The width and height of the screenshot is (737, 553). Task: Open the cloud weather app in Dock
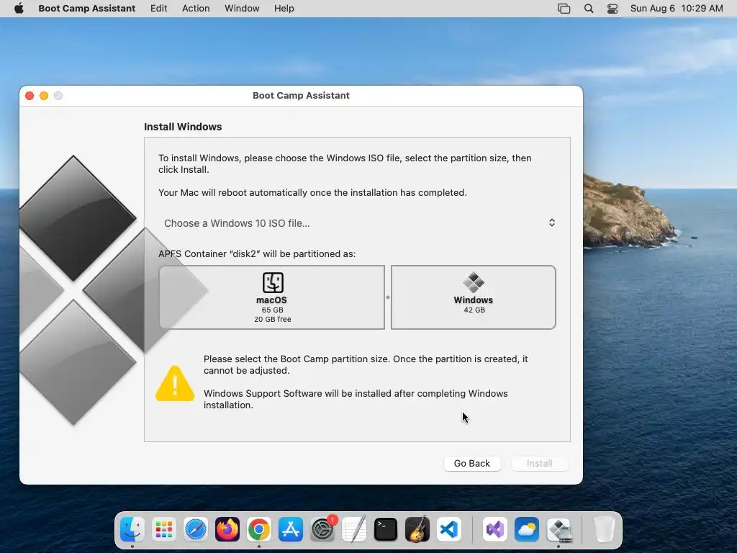(526, 529)
